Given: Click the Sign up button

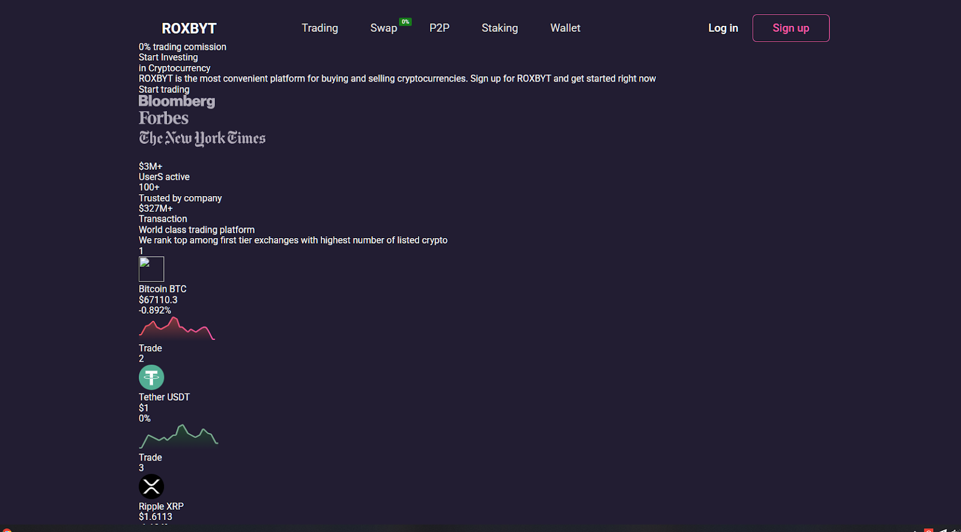Looking at the screenshot, I should (x=791, y=28).
